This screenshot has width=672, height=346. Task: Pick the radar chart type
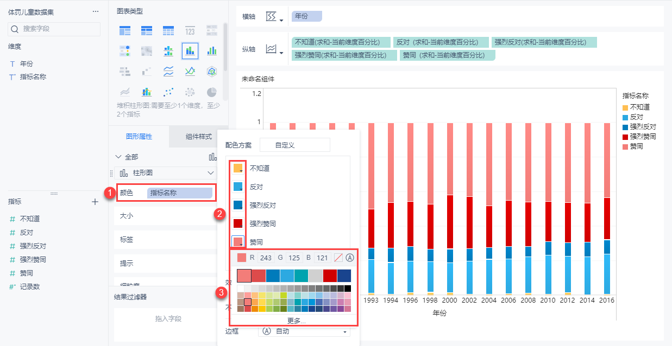tap(212, 71)
